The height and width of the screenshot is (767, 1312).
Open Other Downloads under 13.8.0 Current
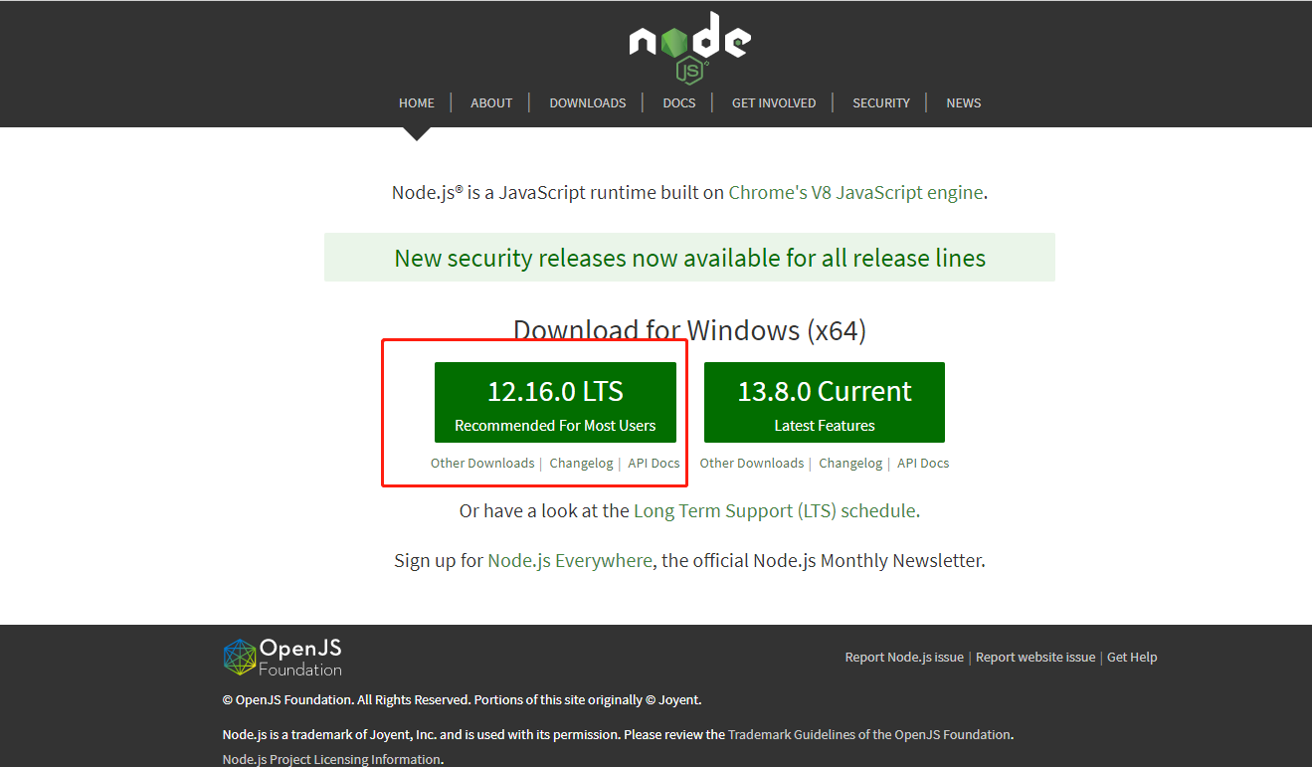[752, 463]
